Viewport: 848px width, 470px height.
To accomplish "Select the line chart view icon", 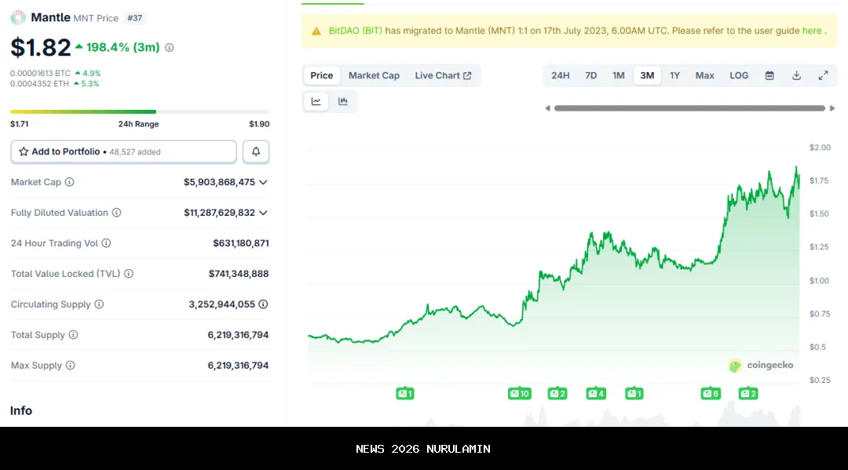I will point(316,101).
